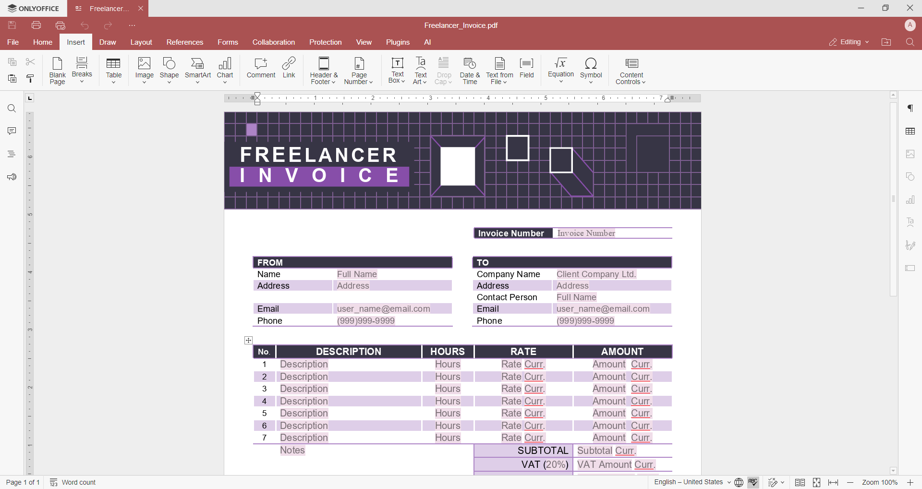Insert a Blank Page
The image size is (922, 489).
coord(57,70)
